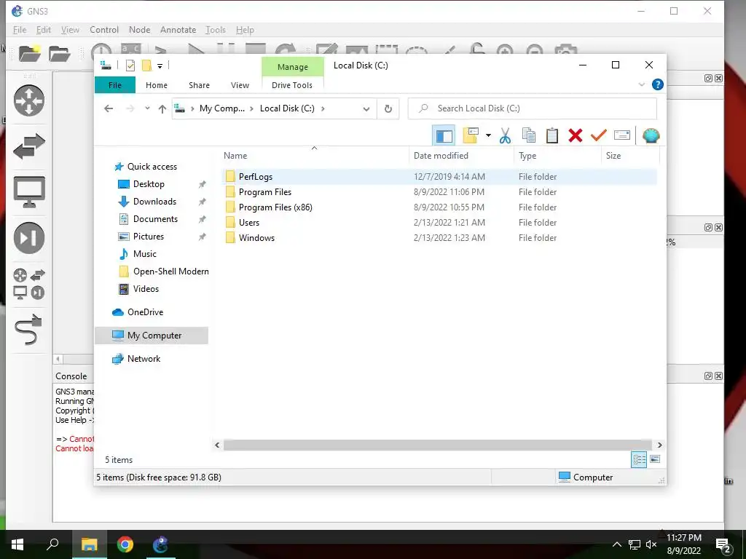Click the Paste clipboard icon

tap(552, 135)
